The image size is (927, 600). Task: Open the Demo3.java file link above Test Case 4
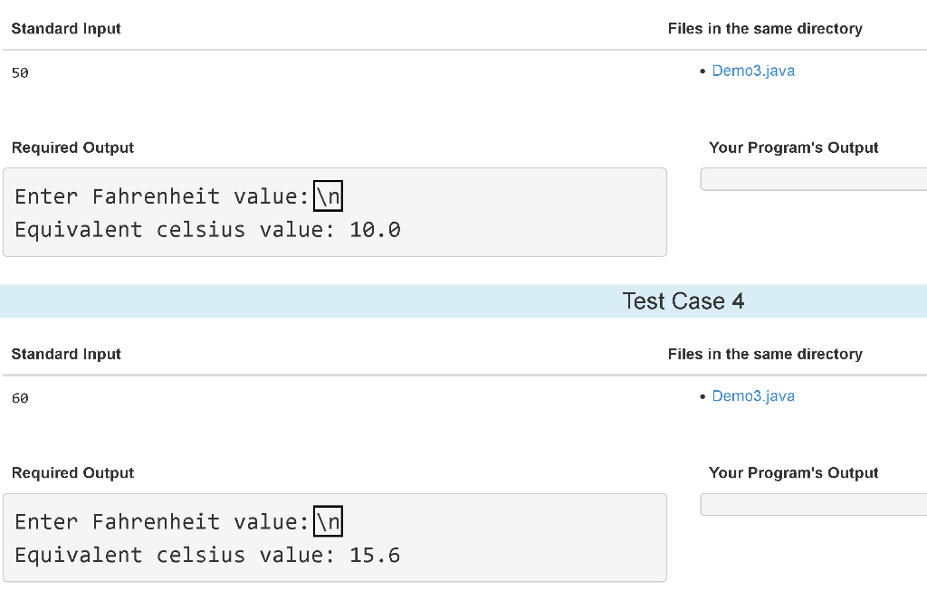click(x=753, y=71)
